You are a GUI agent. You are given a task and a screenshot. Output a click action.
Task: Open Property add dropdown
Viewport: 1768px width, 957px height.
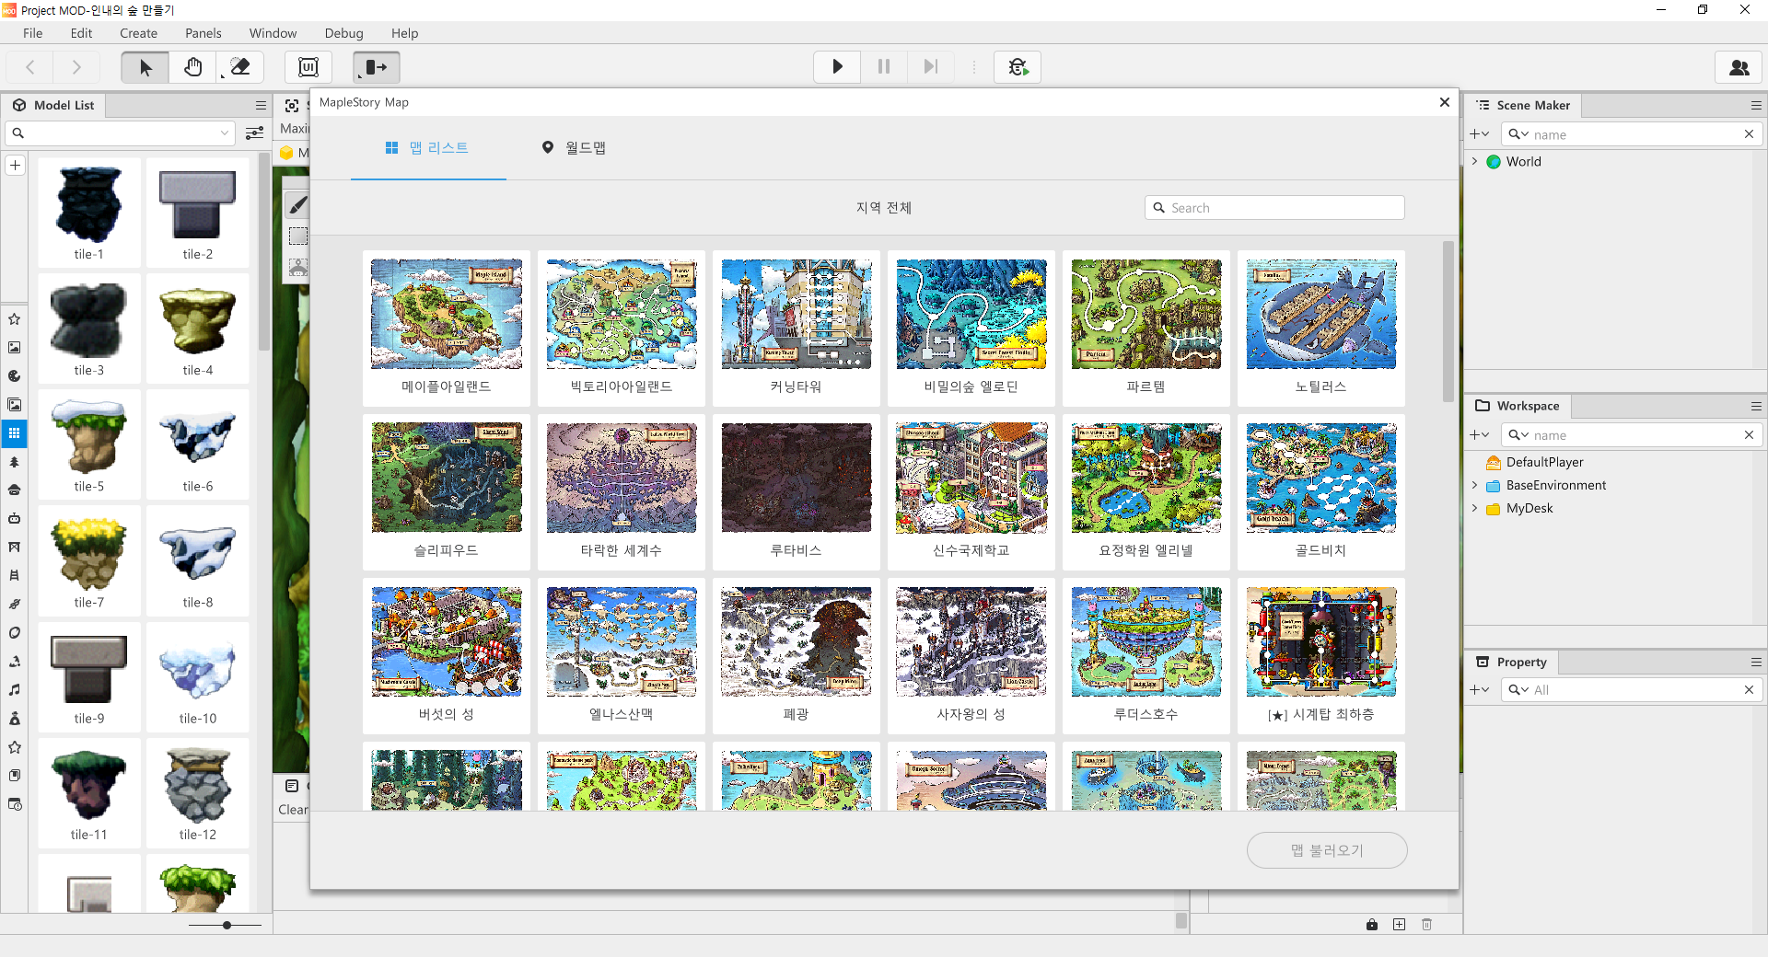pyautogui.click(x=1479, y=690)
